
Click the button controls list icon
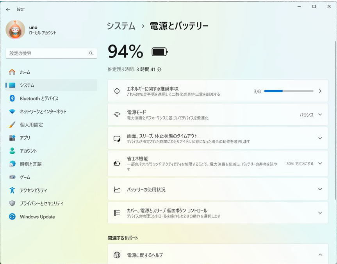point(117,213)
